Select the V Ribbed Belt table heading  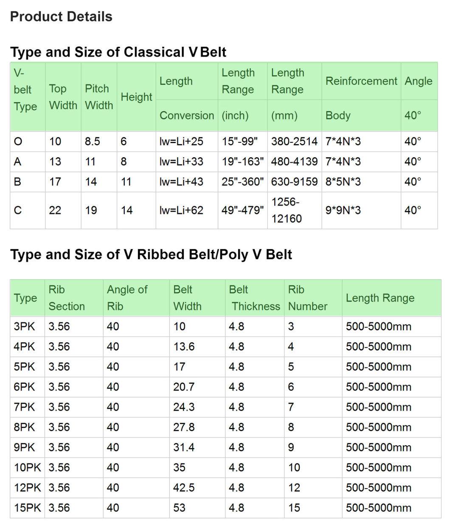(x=151, y=255)
